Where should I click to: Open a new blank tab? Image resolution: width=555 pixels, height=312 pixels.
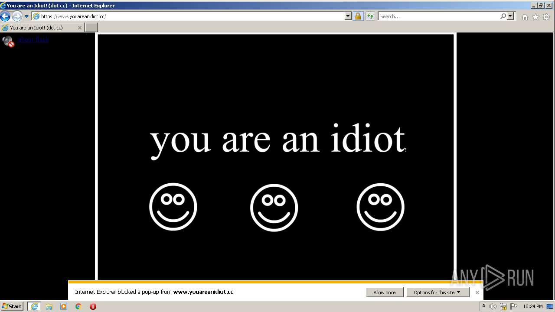pyautogui.click(x=91, y=27)
